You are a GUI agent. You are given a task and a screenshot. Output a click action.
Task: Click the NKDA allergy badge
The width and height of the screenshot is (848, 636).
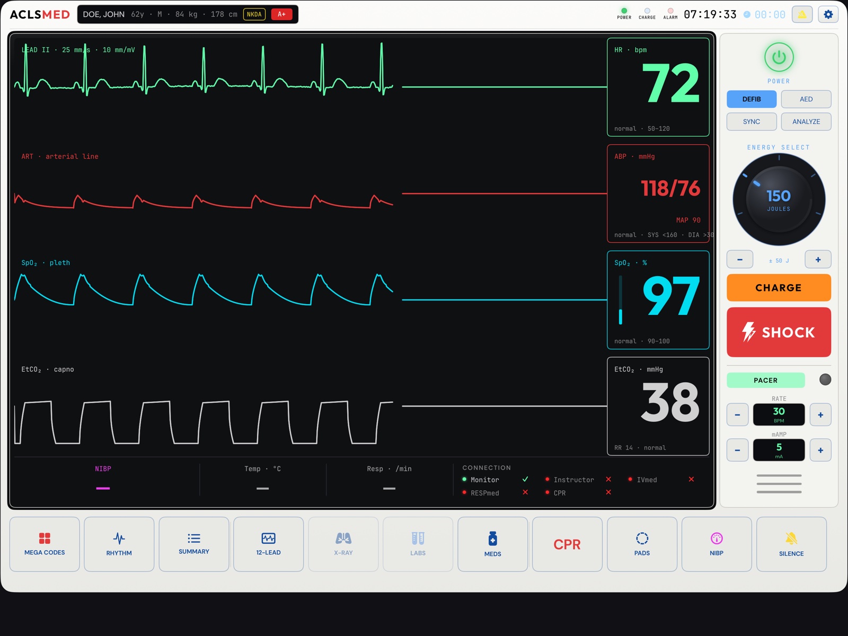tap(254, 14)
